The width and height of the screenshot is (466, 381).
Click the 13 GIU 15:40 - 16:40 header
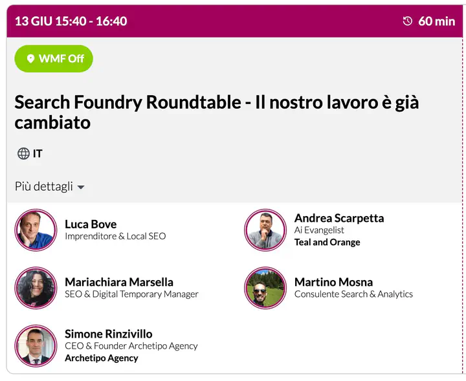[71, 21]
